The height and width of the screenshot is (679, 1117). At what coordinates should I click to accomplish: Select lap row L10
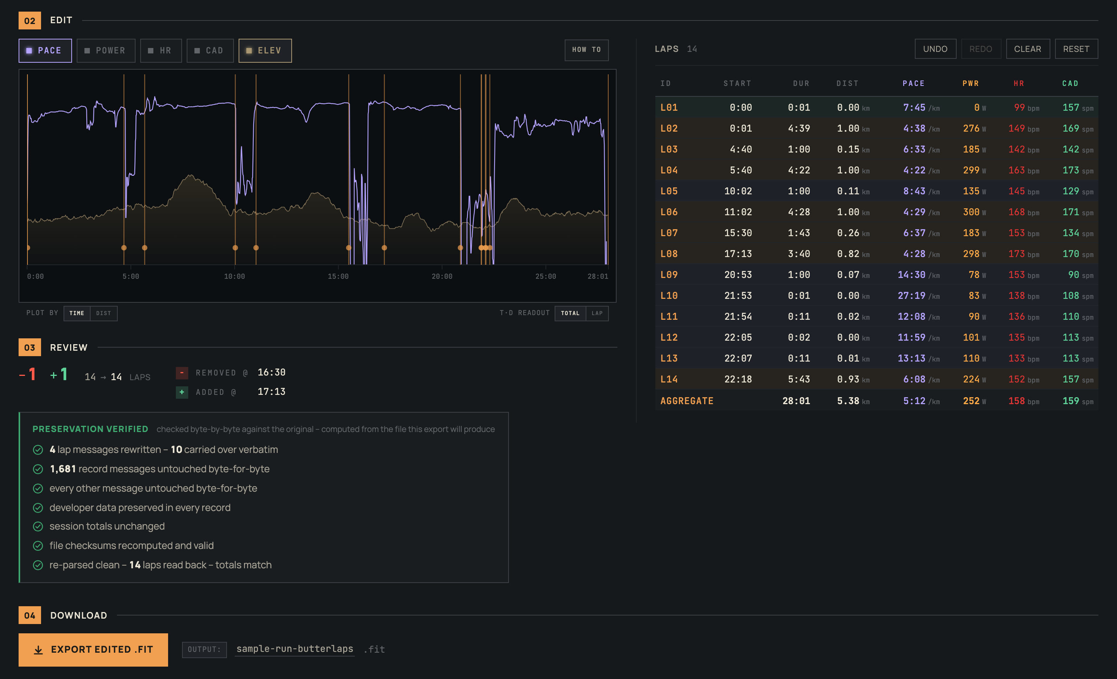pos(876,295)
